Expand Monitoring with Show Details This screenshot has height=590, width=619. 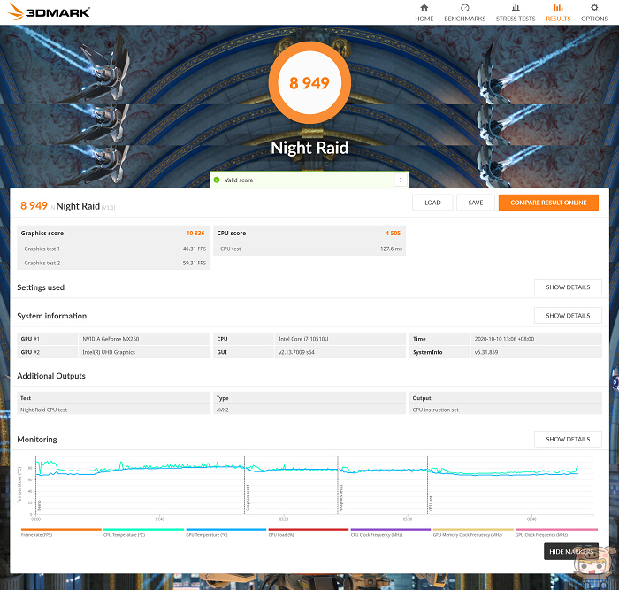[568, 439]
